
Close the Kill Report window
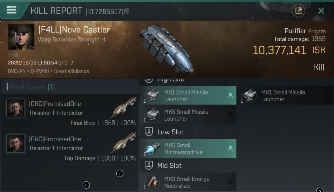(321, 11)
